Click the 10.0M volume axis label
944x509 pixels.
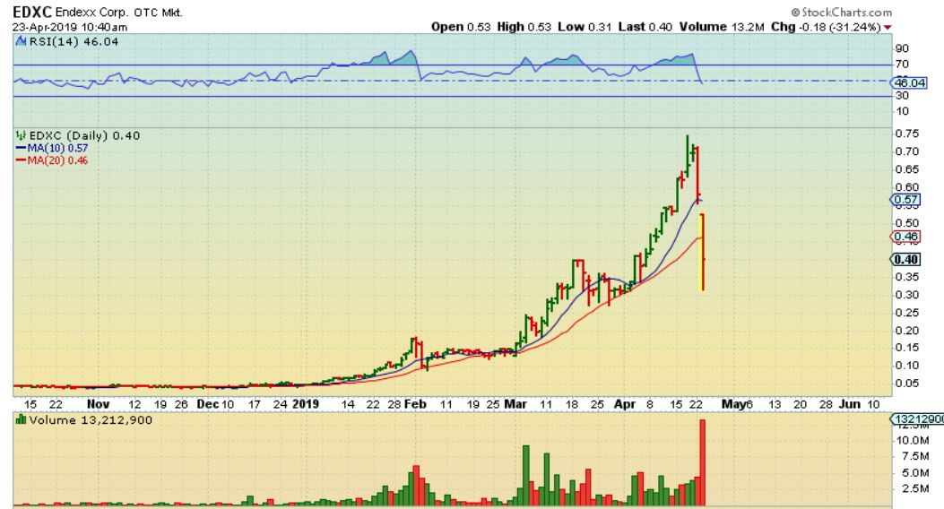coord(912,440)
